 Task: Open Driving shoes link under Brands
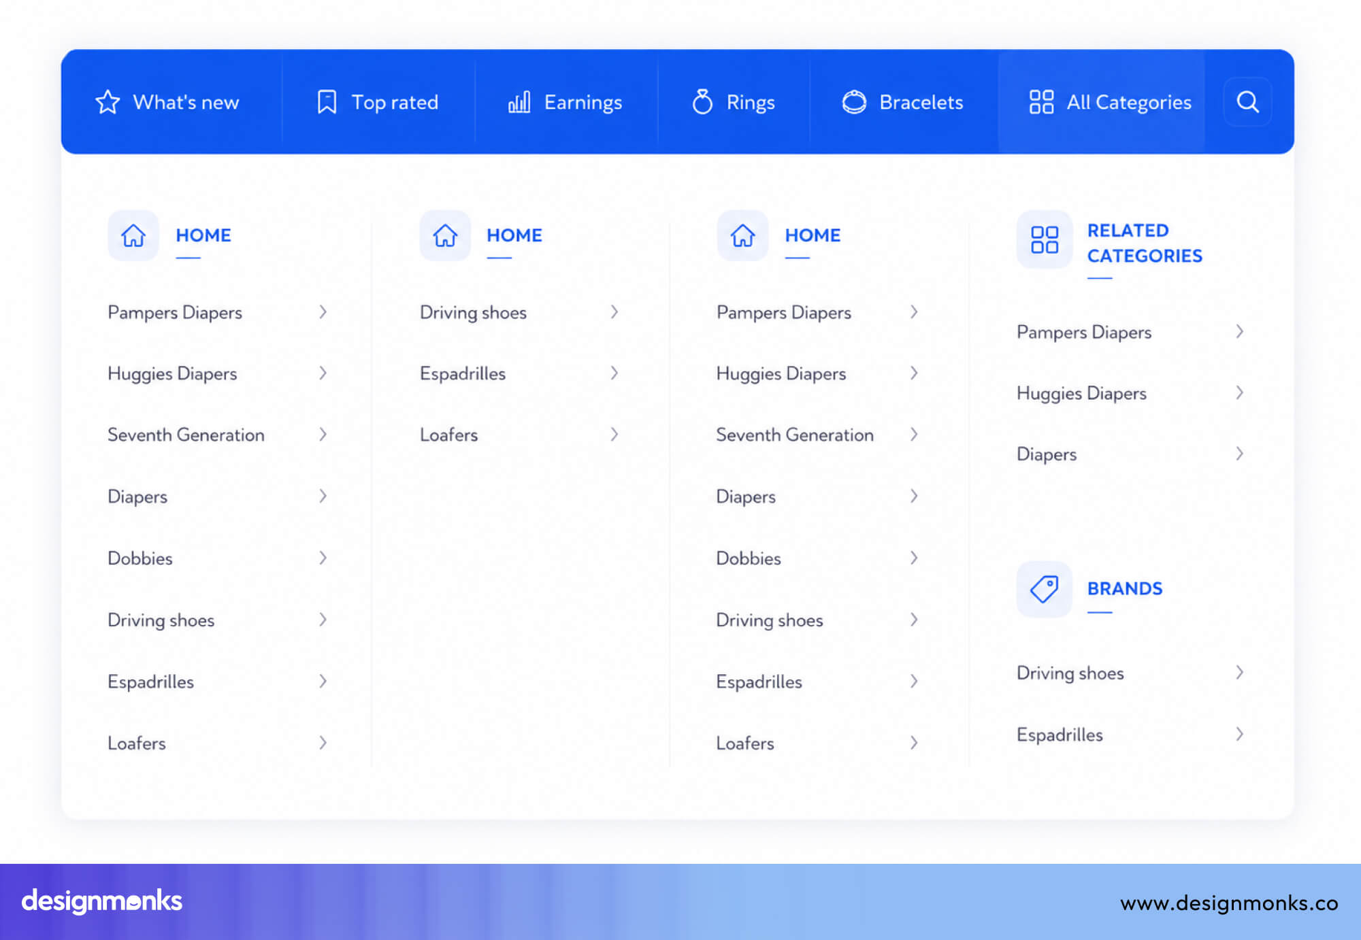[x=1070, y=673]
